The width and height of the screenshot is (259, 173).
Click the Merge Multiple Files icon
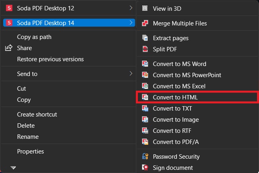pyautogui.click(x=145, y=23)
